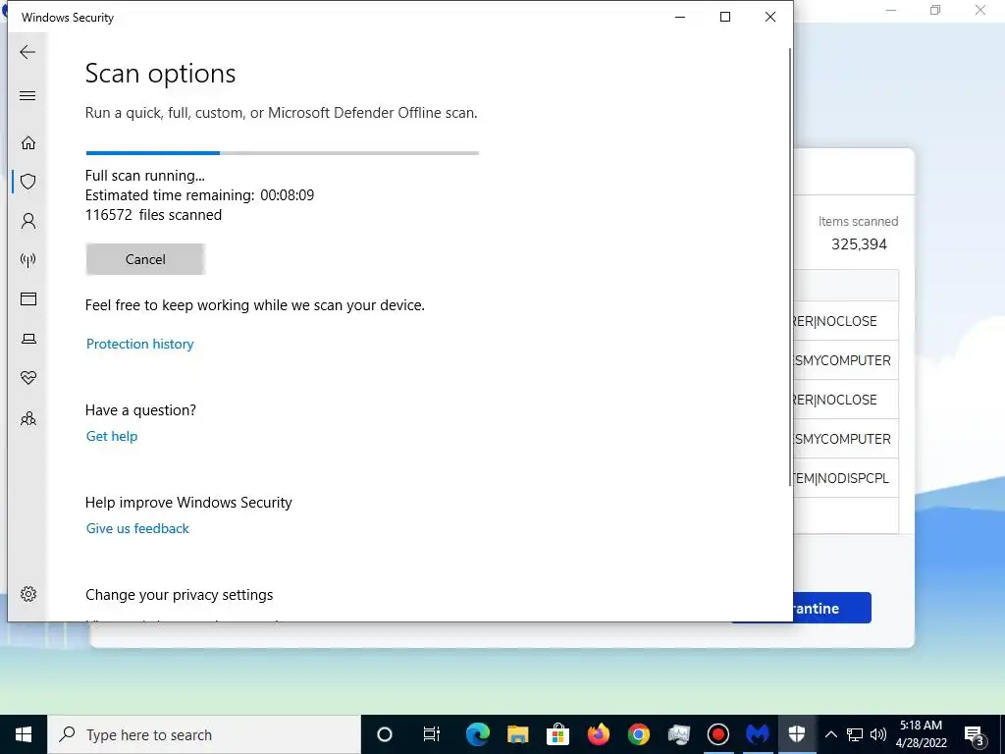Image resolution: width=1005 pixels, height=754 pixels.
Task: Click the '116572 files scanned' text
Action: 153,215
